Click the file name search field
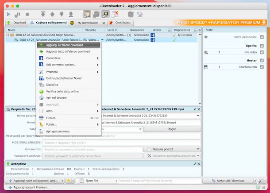The width and height of the screenshot is (270, 193). pos(160,181)
